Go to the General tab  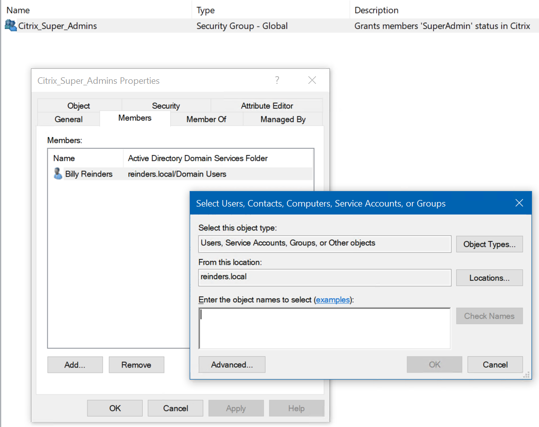point(68,119)
